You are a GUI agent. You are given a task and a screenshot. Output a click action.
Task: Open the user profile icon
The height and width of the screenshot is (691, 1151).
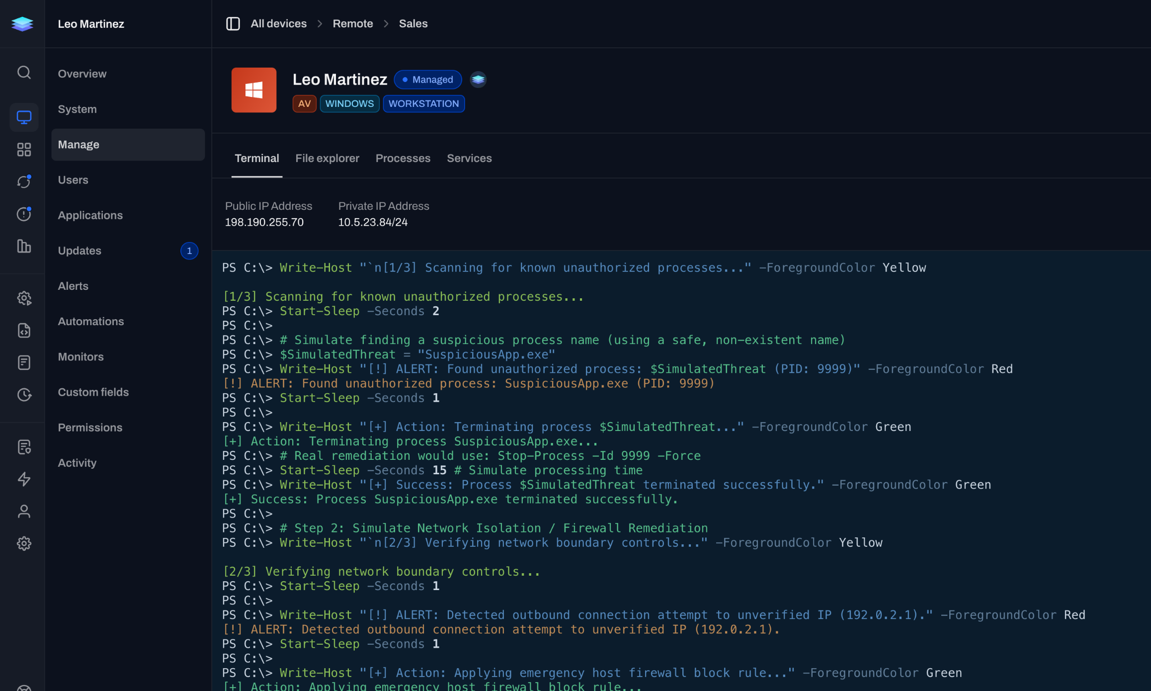[24, 512]
